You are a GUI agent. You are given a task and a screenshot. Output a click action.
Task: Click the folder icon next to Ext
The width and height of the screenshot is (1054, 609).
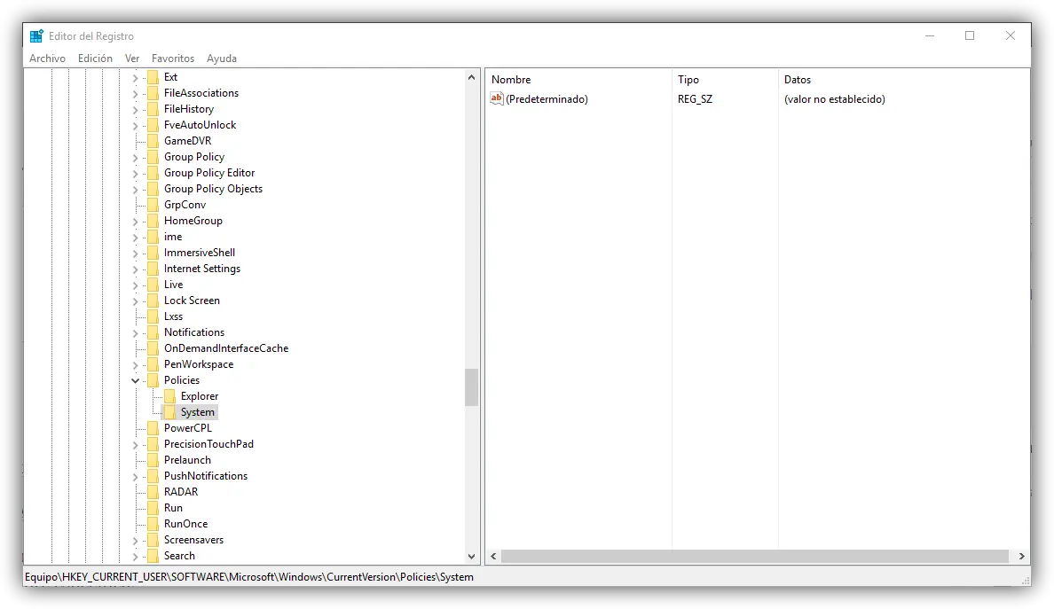click(153, 77)
